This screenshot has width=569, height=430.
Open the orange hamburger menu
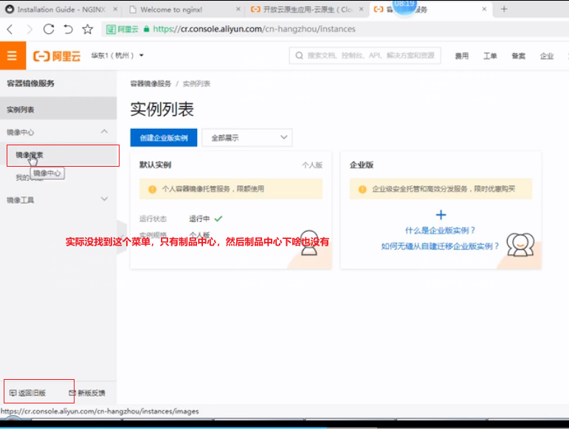pos(12,55)
